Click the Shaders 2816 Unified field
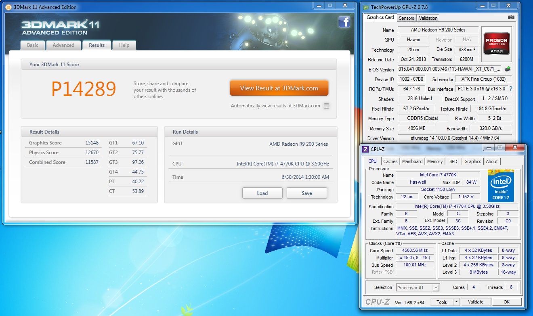 click(420, 98)
